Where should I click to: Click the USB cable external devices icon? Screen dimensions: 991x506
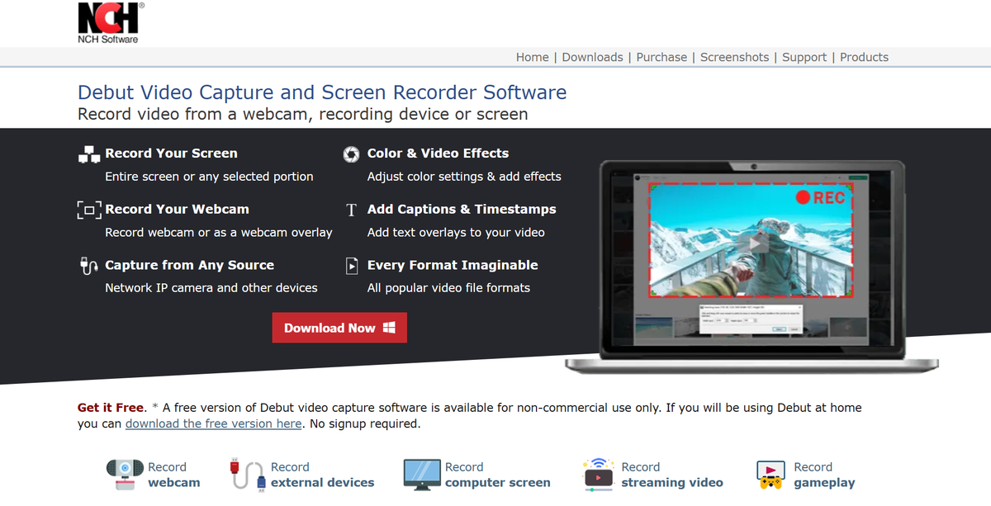coord(247,475)
